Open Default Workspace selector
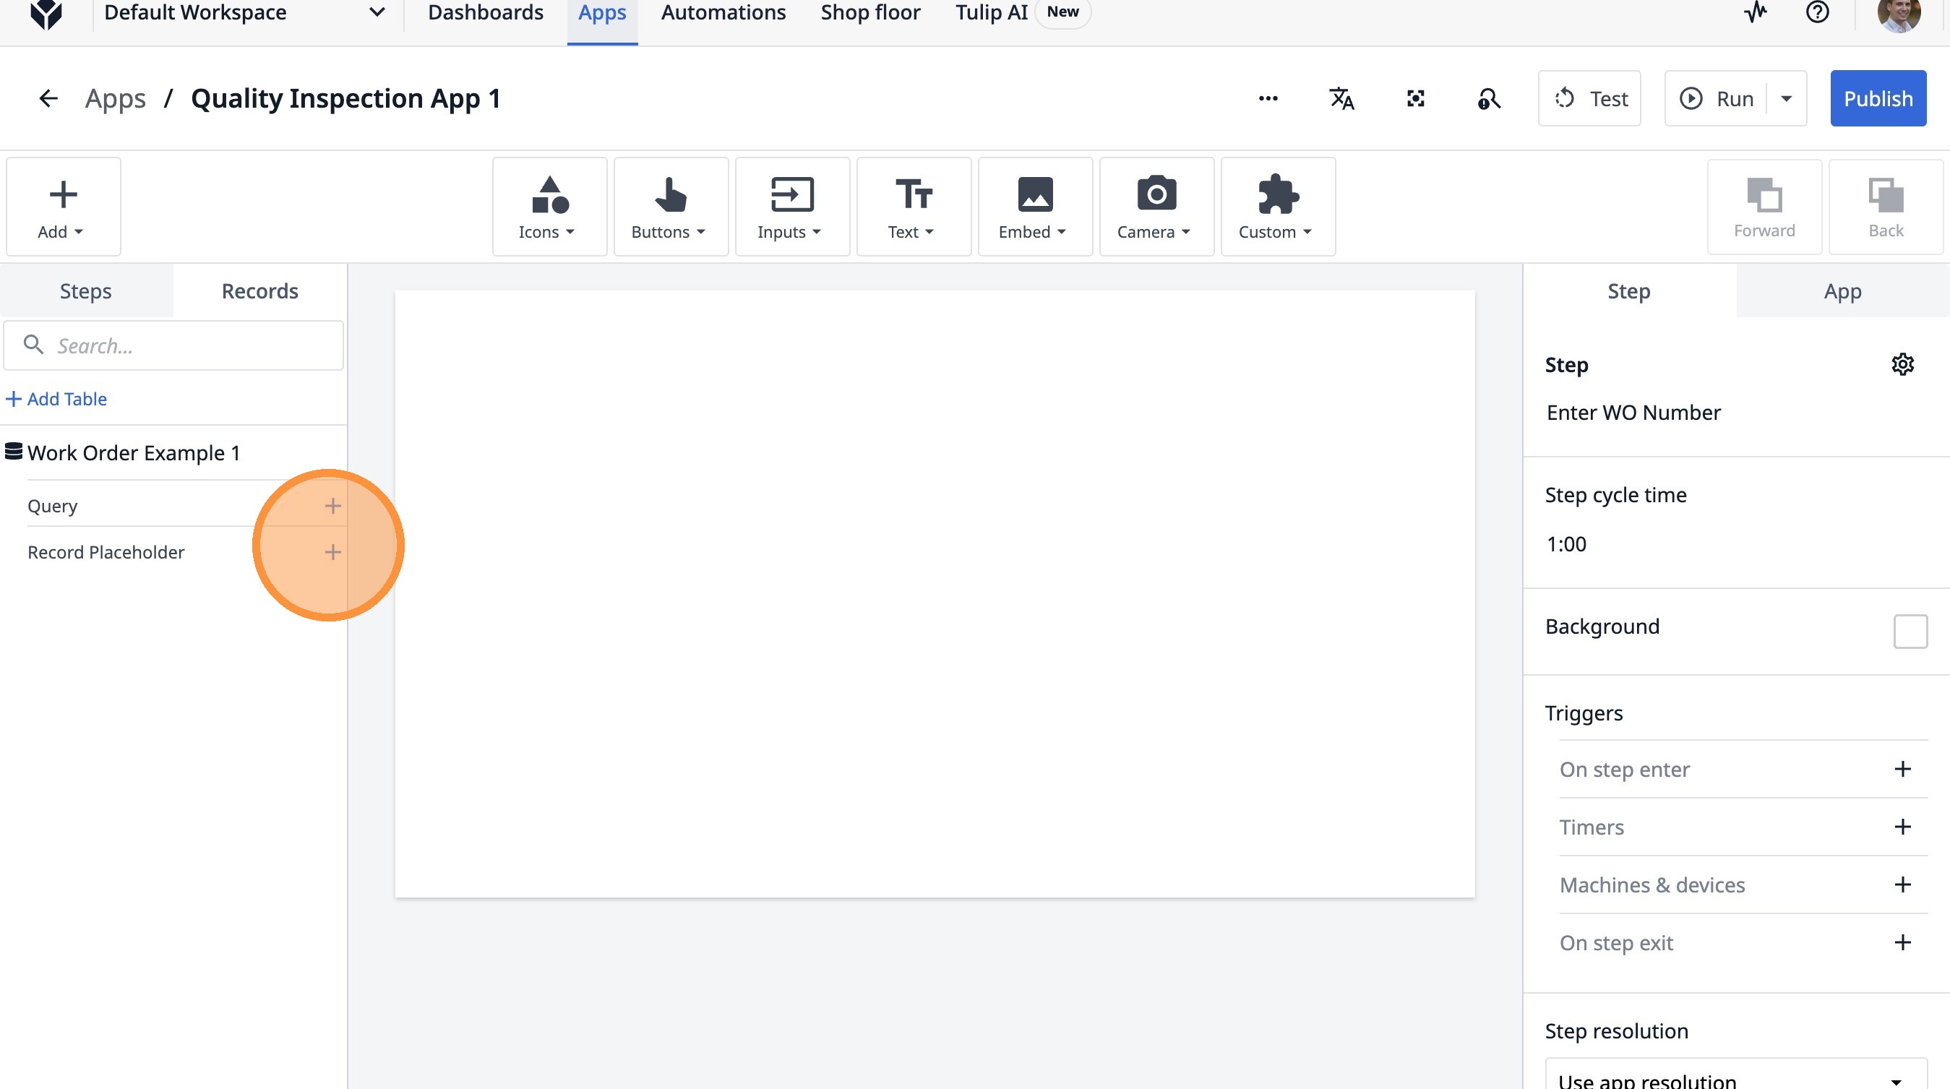This screenshot has width=1950, height=1089. pos(244,13)
